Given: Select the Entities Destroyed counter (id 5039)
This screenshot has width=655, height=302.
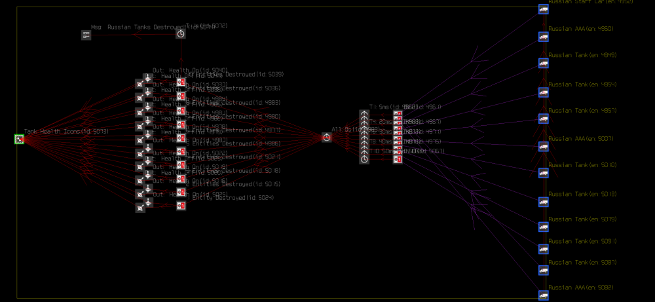Looking at the screenshot, I should [x=181, y=83].
